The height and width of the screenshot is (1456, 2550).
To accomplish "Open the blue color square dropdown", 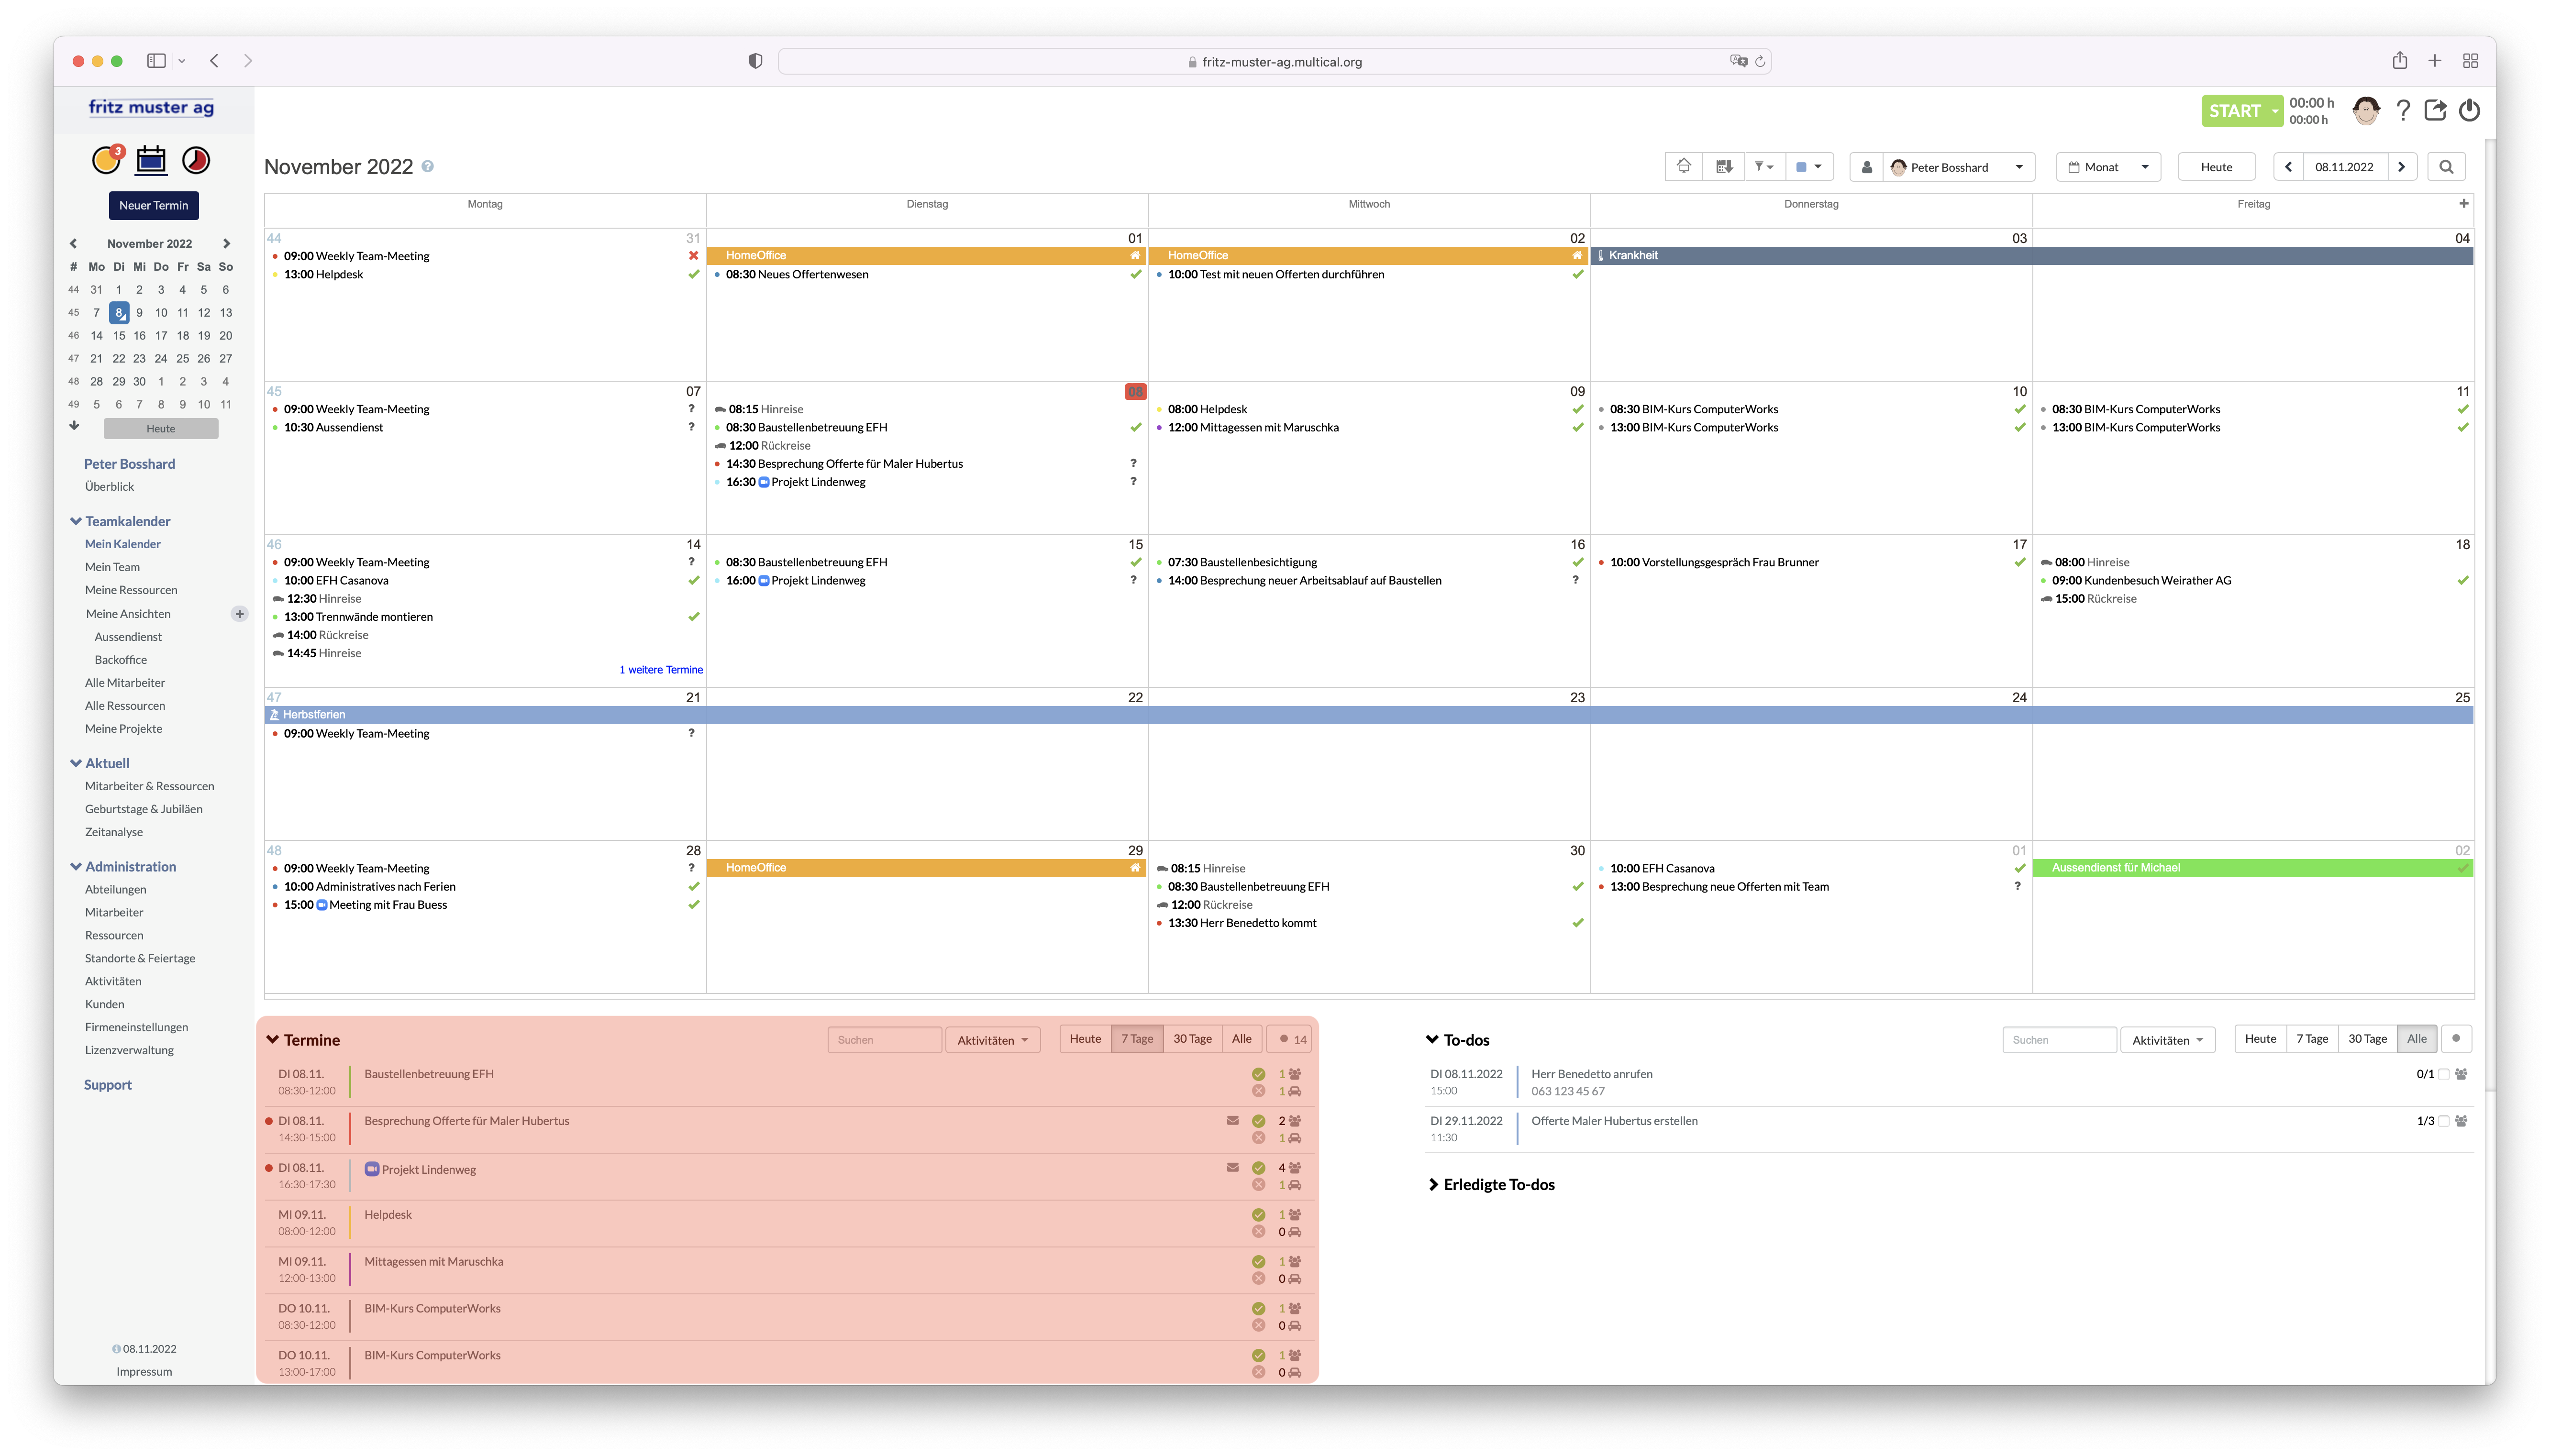I will coord(1809,167).
